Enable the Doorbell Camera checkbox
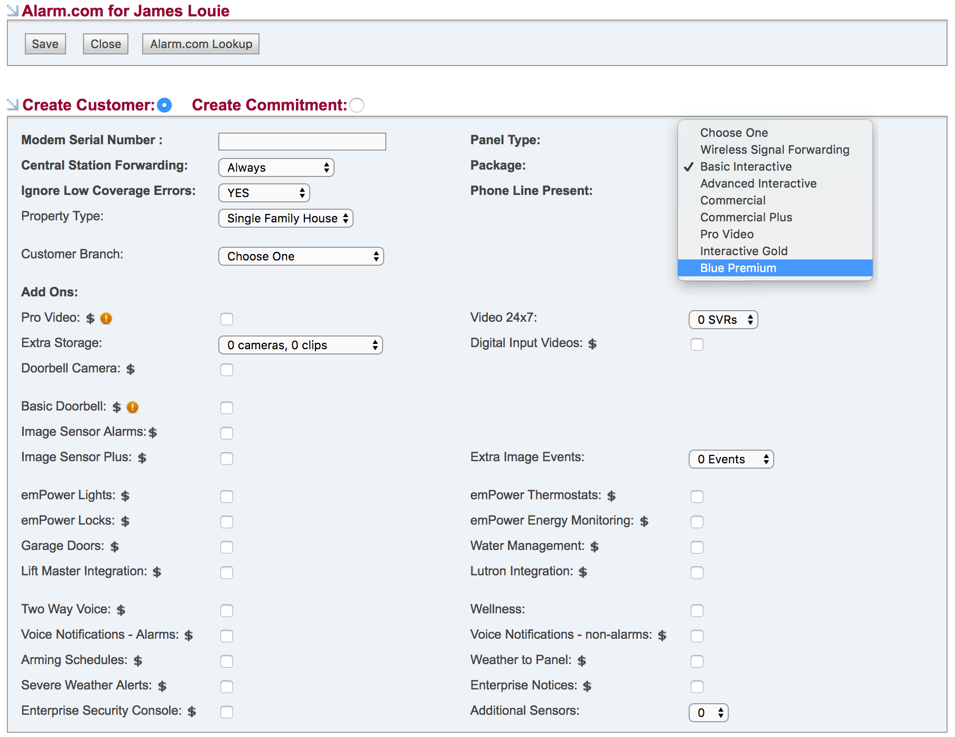Viewport: 955px width, 737px height. (227, 370)
